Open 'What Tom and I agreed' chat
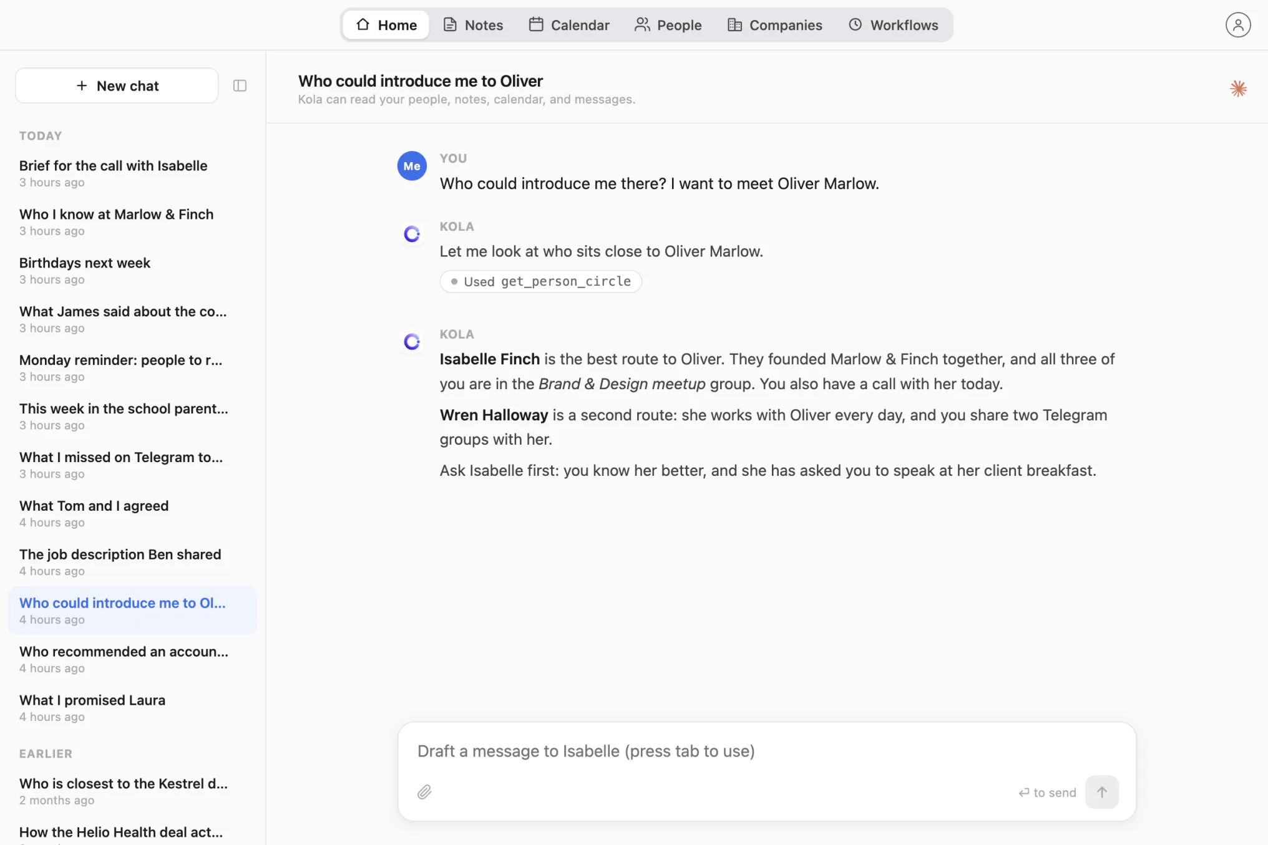The width and height of the screenshot is (1268, 845). (132, 513)
